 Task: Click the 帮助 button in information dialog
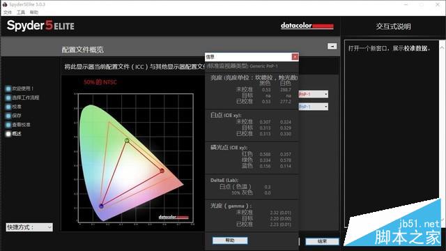pyautogui.click(x=230, y=241)
